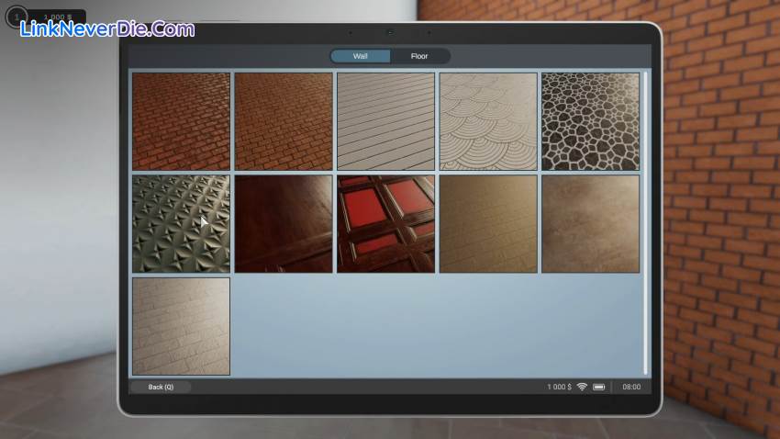Choose the red padded wood-framed panel texture

(x=385, y=223)
